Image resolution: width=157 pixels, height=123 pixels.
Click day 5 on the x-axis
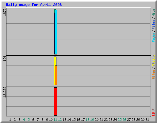(x=29, y=120)
